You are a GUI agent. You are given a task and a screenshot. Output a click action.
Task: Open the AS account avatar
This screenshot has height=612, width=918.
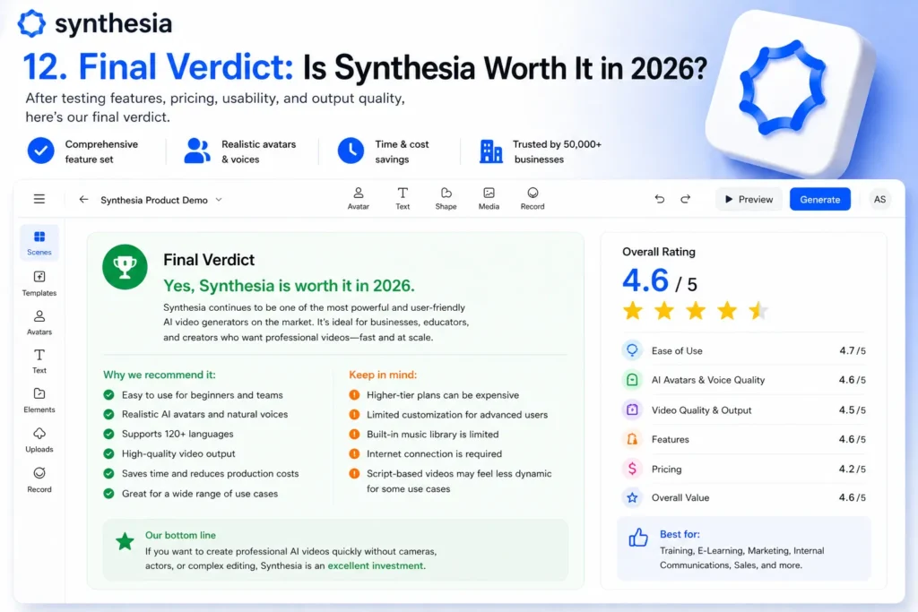click(x=879, y=200)
